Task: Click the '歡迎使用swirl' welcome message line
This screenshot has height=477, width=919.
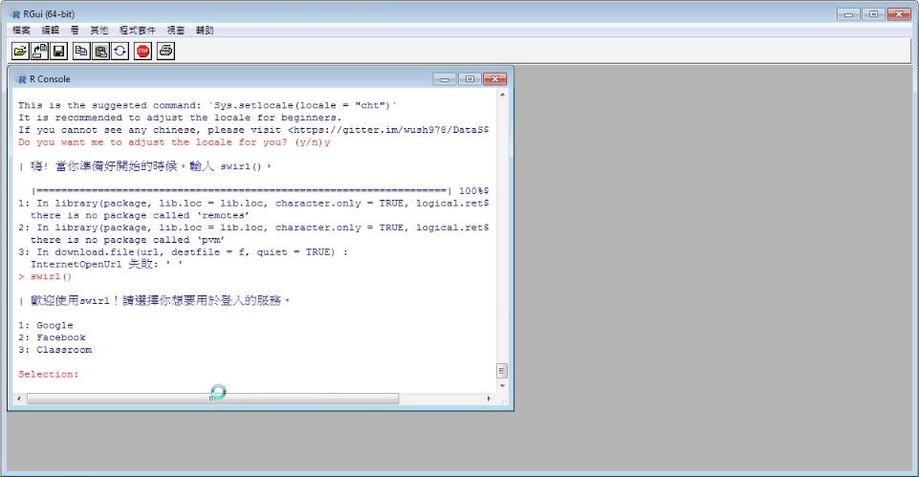Action: (155, 300)
